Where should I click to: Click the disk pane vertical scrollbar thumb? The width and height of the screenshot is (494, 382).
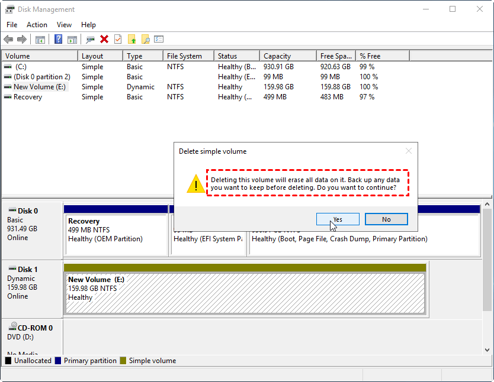click(x=487, y=260)
